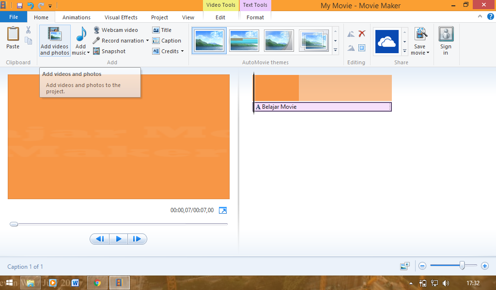Zoom out timeline with minus button
Image resolution: width=496 pixels, height=290 pixels.
click(x=422, y=266)
